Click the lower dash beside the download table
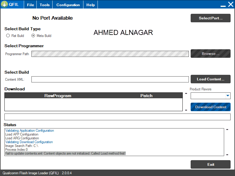The image size is (235, 176). pyautogui.click(x=186, y=110)
